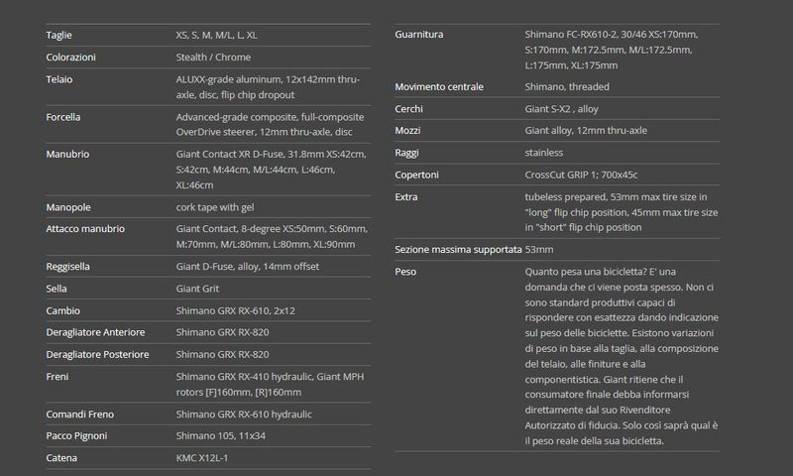Select the 'Sella' label
This screenshot has height=476, width=793.
click(57, 289)
